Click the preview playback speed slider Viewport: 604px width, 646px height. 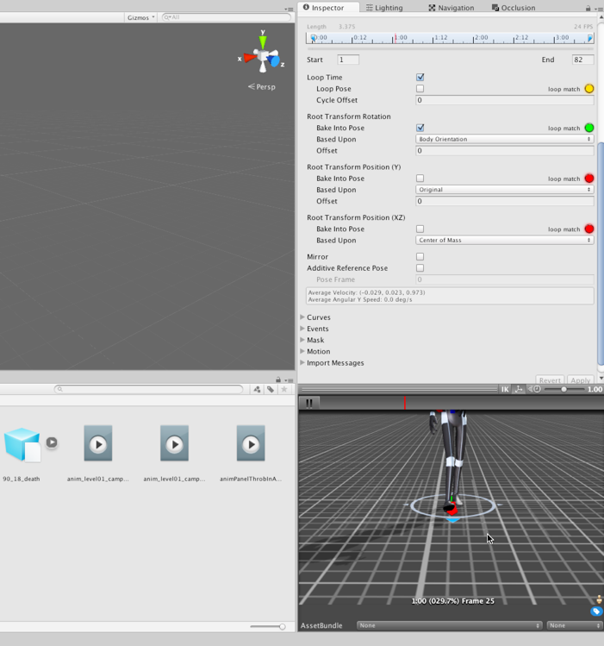[564, 389]
